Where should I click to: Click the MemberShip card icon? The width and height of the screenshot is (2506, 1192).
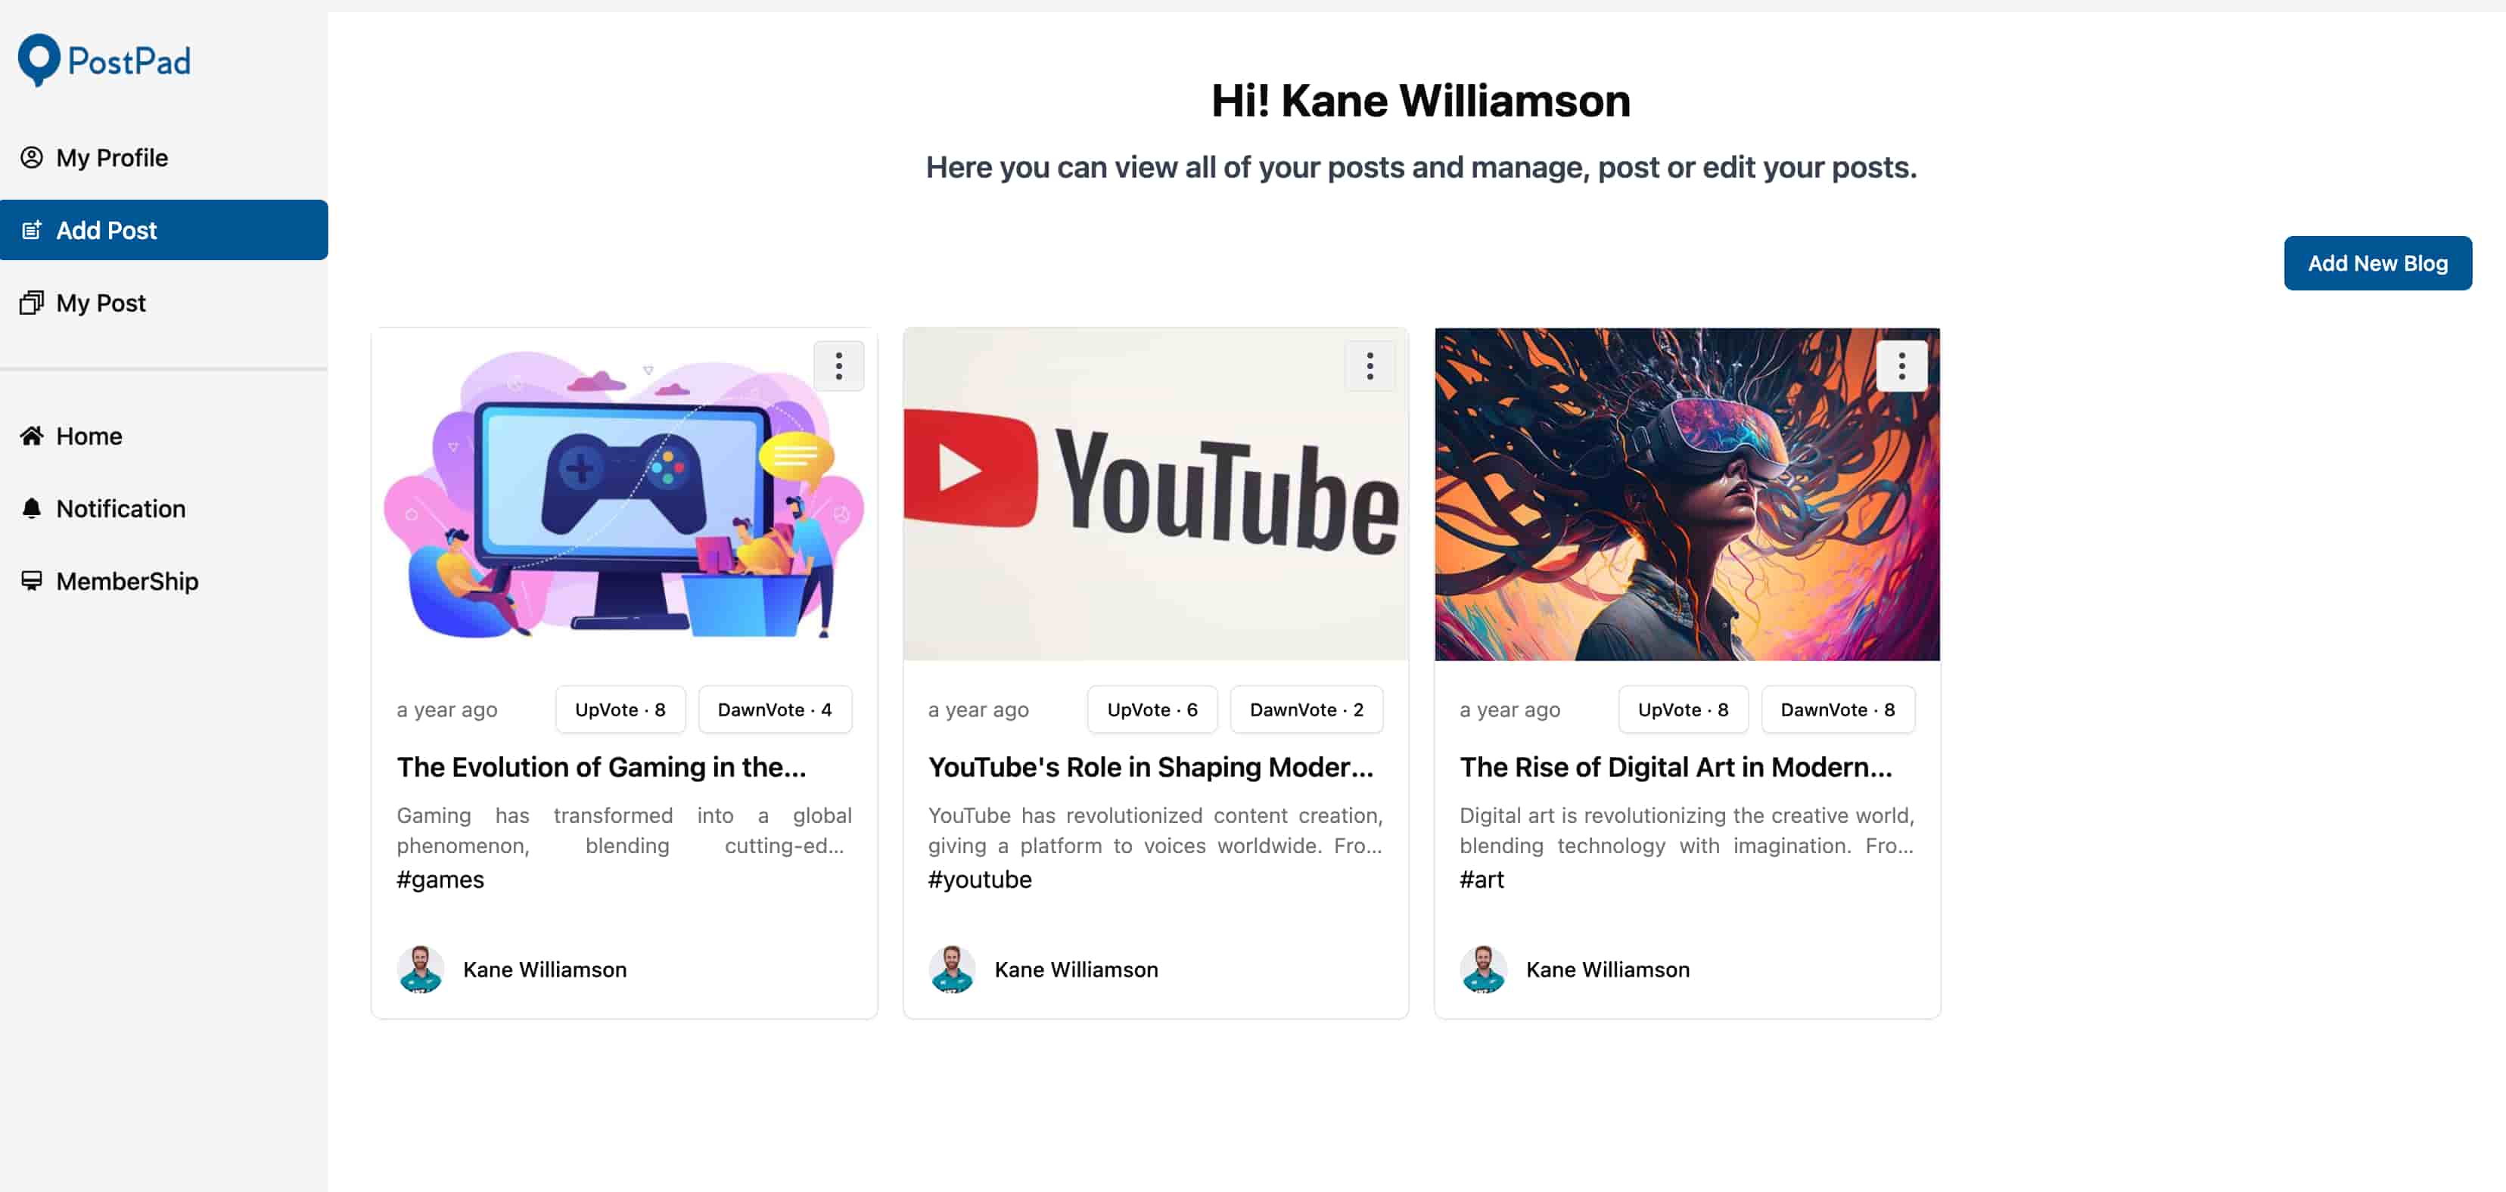(32, 582)
